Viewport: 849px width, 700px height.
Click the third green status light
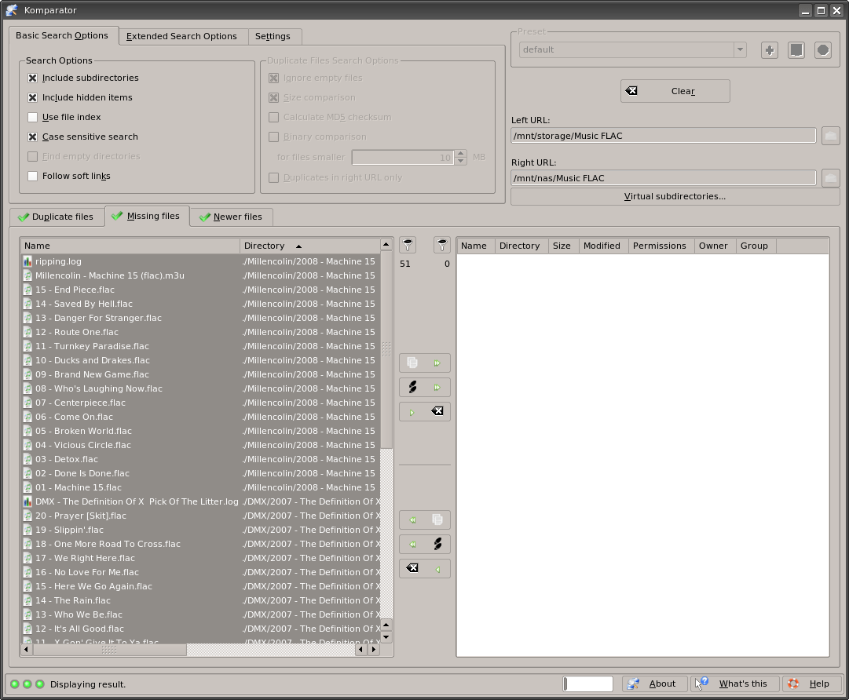point(39,684)
